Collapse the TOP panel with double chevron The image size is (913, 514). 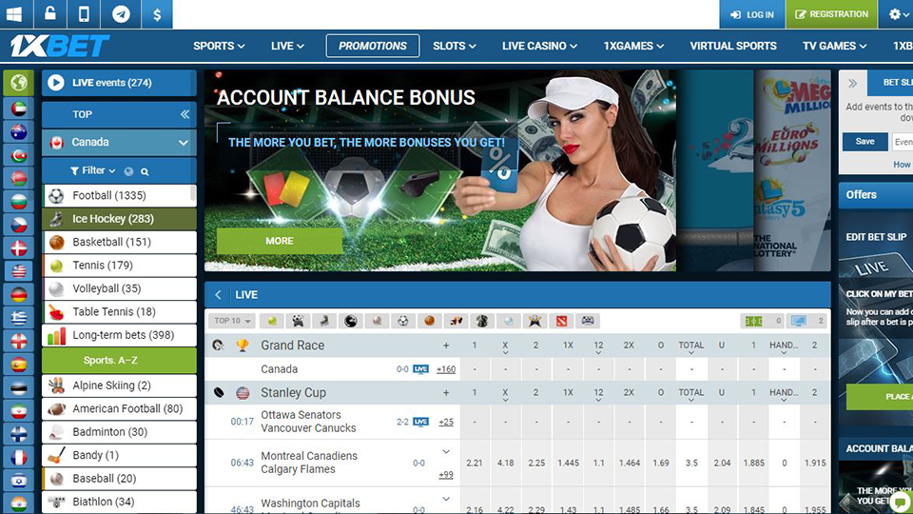[185, 114]
